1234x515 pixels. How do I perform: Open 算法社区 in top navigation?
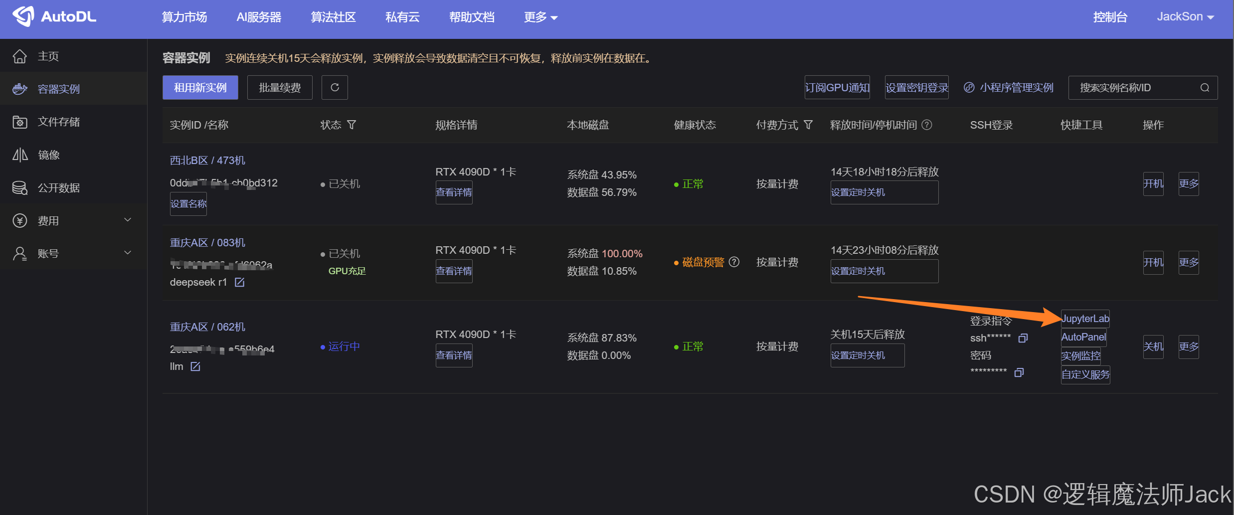click(333, 17)
